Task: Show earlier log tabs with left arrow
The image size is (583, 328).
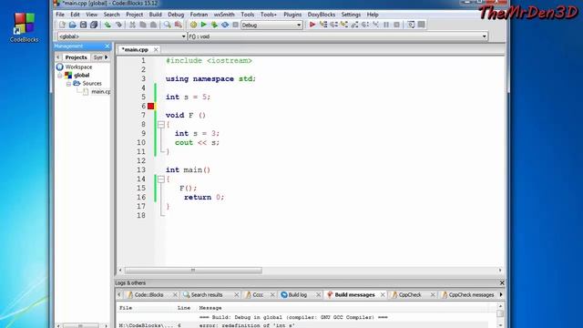Action: pos(119,294)
